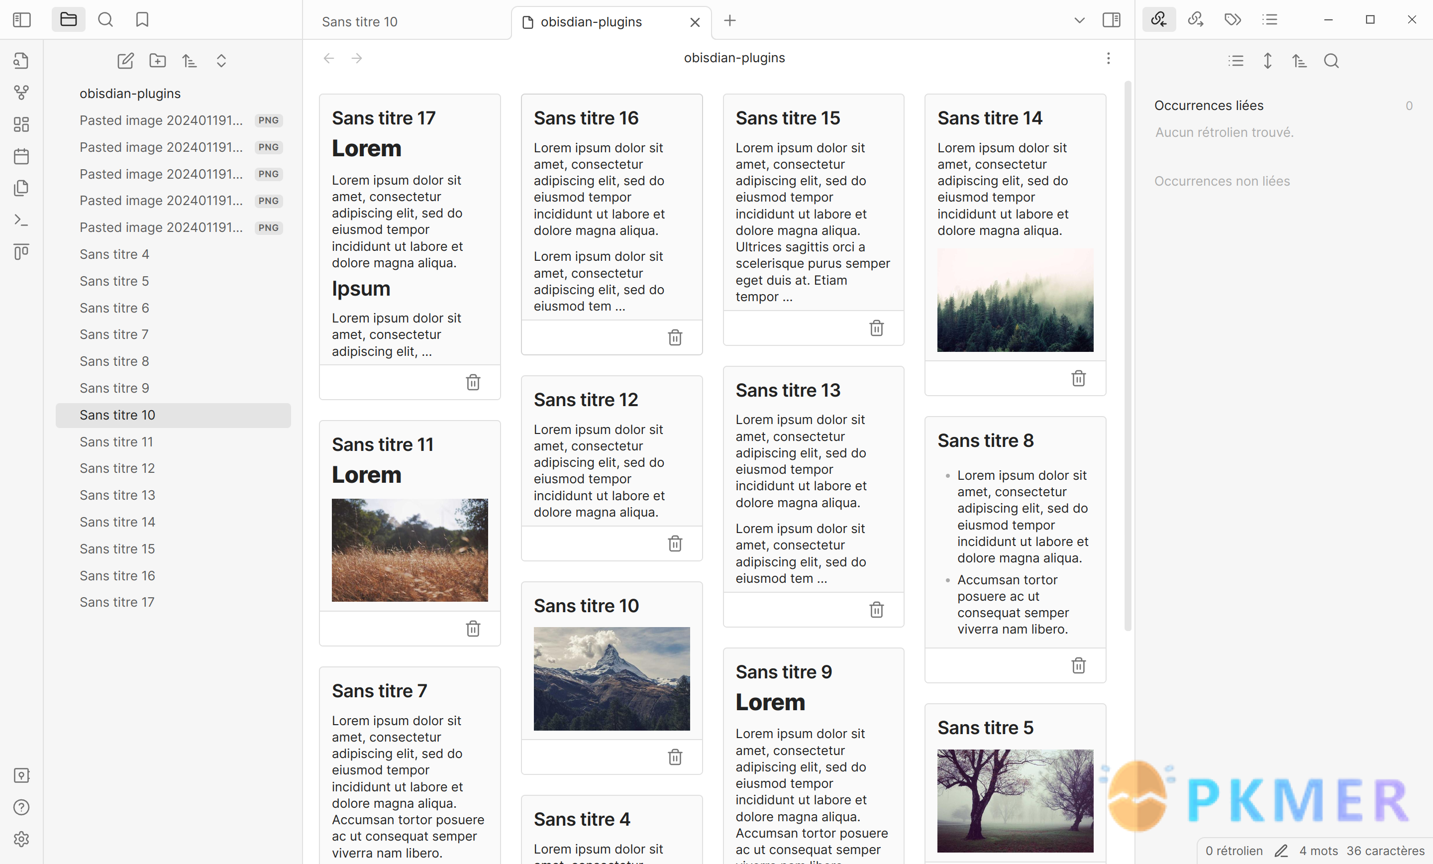Viewport: 1433px width, 864px height.
Task: Open Sans titre 10 in file list
Action: coord(173,415)
